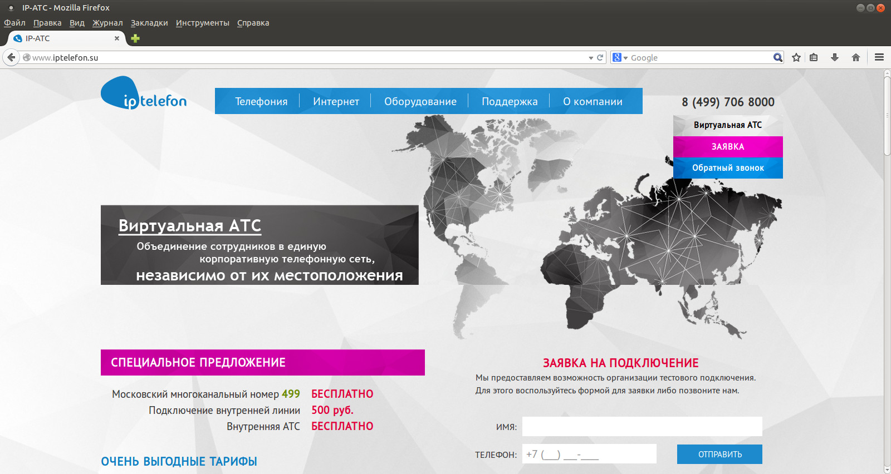Expand the URL bar history dropdown
Viewport: 891px width, 474px height.
[x=591, y=58]
